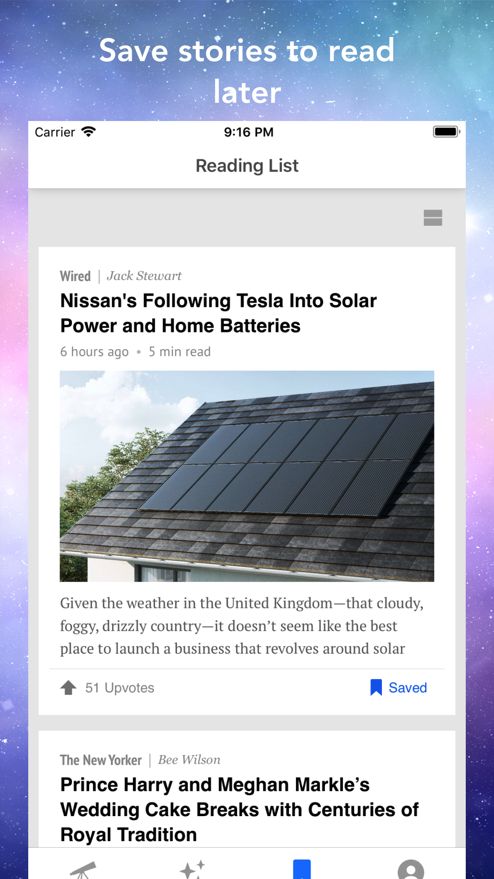The height and width of the screenshot is (879, 494).
Task: Select author Jack Stewart's name
Action: coord(145,275)
